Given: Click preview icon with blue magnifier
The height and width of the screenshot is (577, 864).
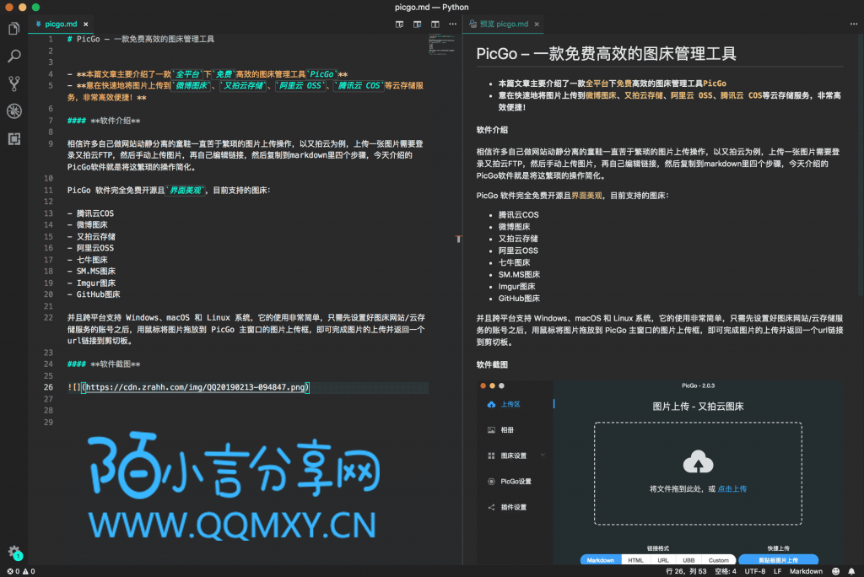Looking at the screenshot, I should (x=417, y=24).
